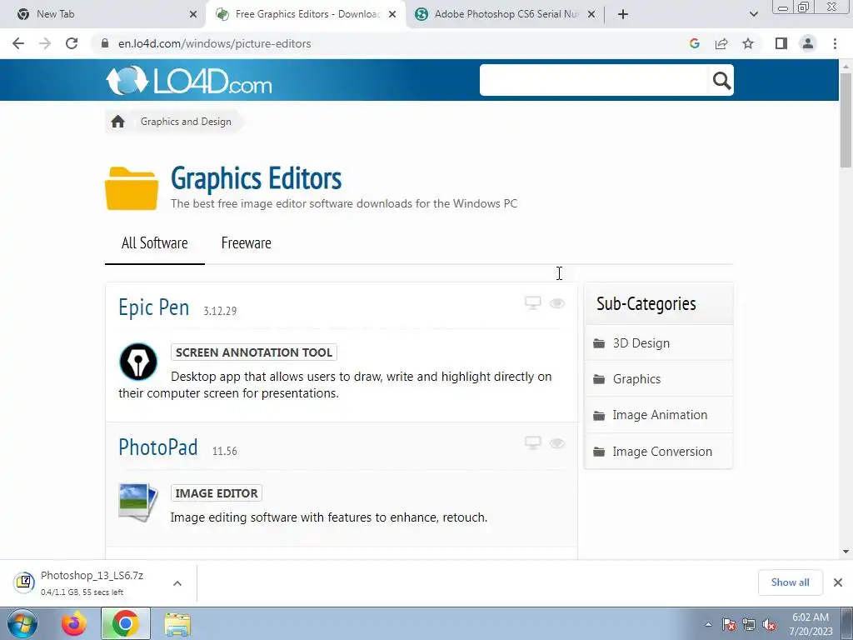Image resolution: width=853 pixels, height=640 pixels.
Task: Click the network tray icon
Action: (749, 624)
